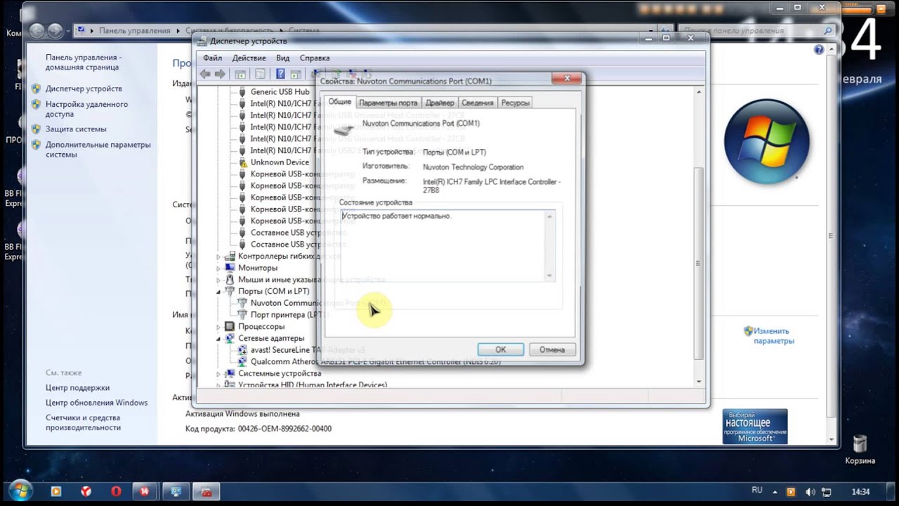The width and height of the screenshot is (899, 506).
Task: Click the Qualcomm Atheros adapter icon
Action: (242, 362)
